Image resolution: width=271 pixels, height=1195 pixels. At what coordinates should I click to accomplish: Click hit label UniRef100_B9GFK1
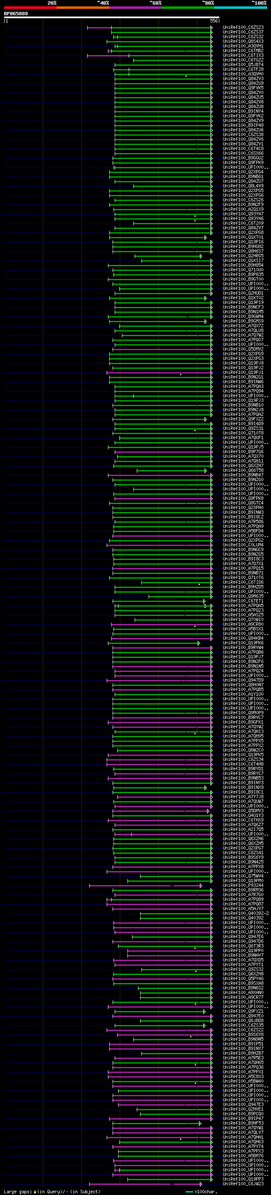point(243,722)
